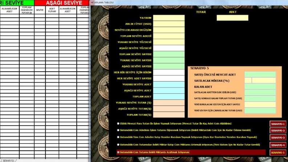The height and width of the screenshot is (162, 288).
Task: Select radio option 'Belirli Miktar Satıp Coin Miktarını Artırmak'
Action: pyautogui.click(x=118, y=145)
